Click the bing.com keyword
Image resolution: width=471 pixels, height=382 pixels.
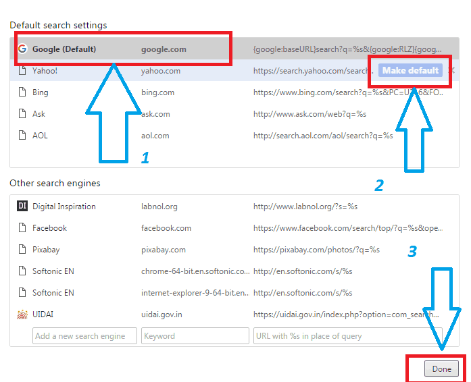157,92
